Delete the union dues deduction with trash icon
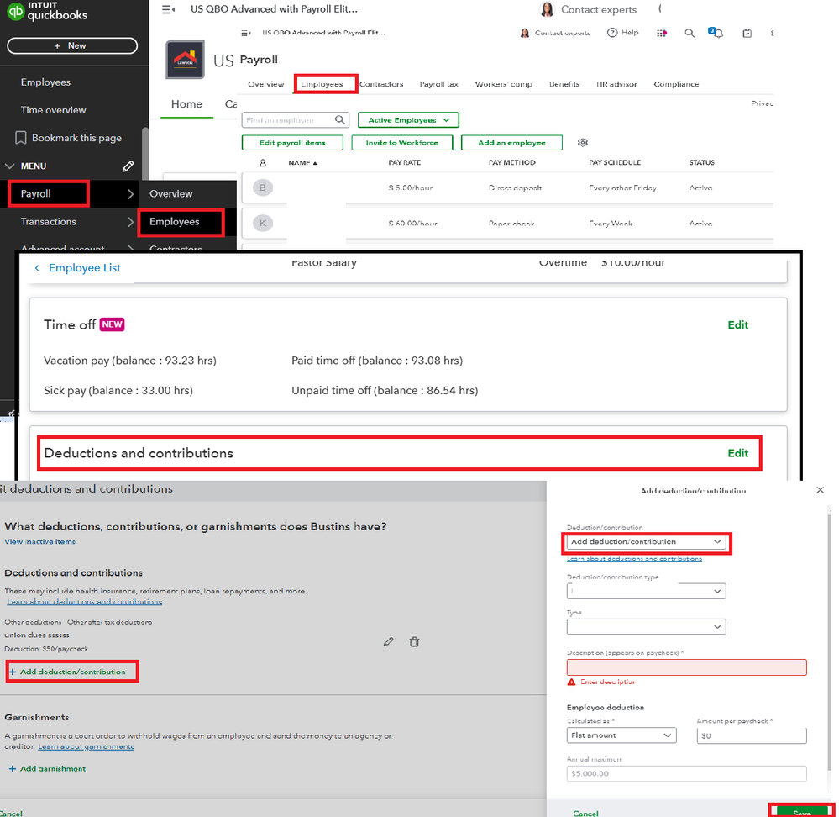The width and height of the screenshot is (839, 817). tap(414, 641)
